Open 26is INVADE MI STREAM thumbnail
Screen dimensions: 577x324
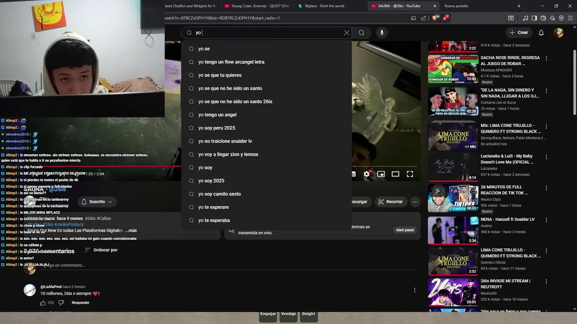click(453, 292)
